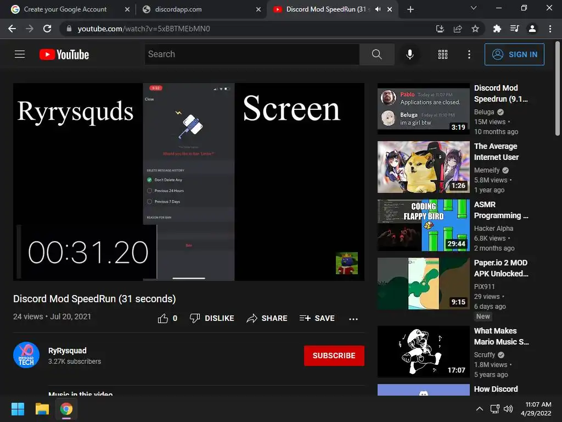The width and height of the screenshot is (562, 422).
Task: Save the video to a playlist
Action: tap(317, 318)
